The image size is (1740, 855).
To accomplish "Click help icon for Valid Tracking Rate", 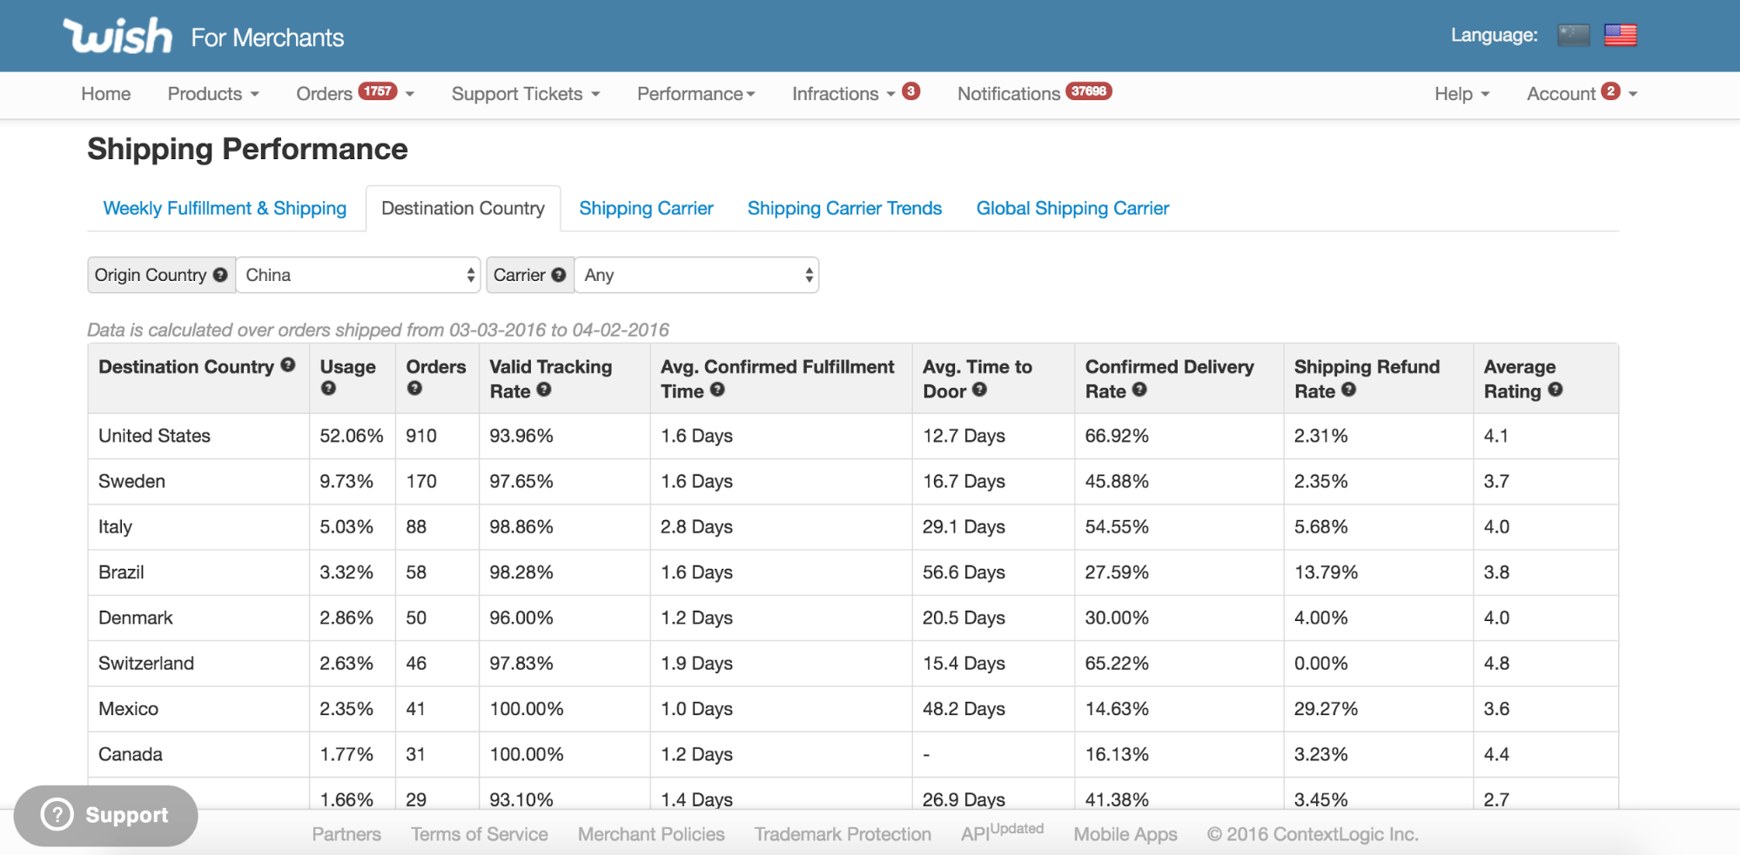I will coord(544,390).
